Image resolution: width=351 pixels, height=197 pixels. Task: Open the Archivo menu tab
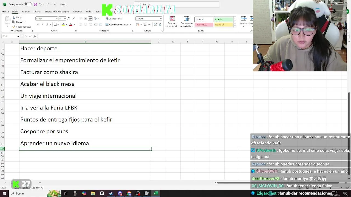pyautogui.click(x=5, y=11)
